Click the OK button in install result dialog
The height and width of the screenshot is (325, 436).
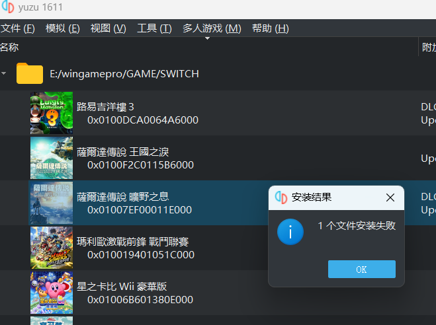[361, 270]
